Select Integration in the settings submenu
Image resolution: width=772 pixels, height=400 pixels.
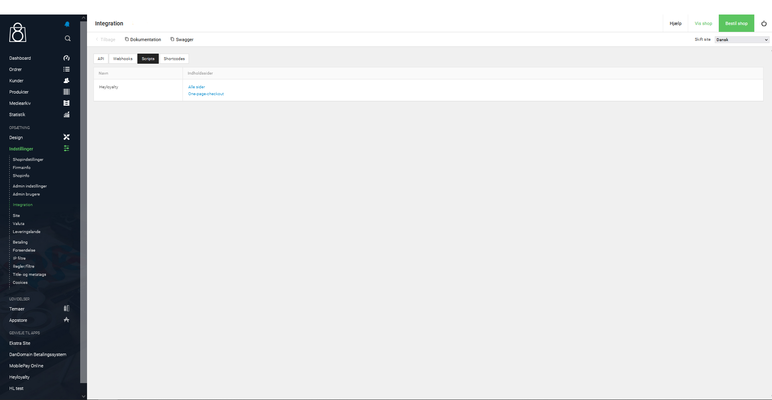coord(23,204)
